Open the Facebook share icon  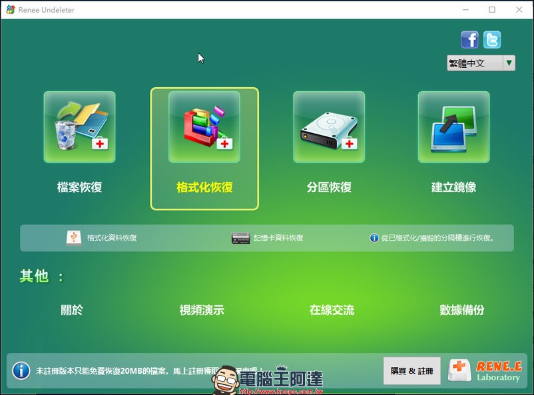pos(469,40)
